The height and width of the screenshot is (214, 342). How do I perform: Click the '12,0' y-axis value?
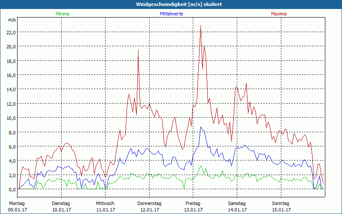(x=11, y=104)
